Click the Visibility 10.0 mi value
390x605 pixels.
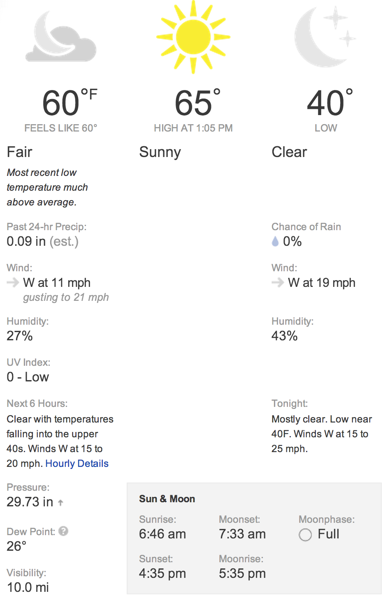(28, 587)
